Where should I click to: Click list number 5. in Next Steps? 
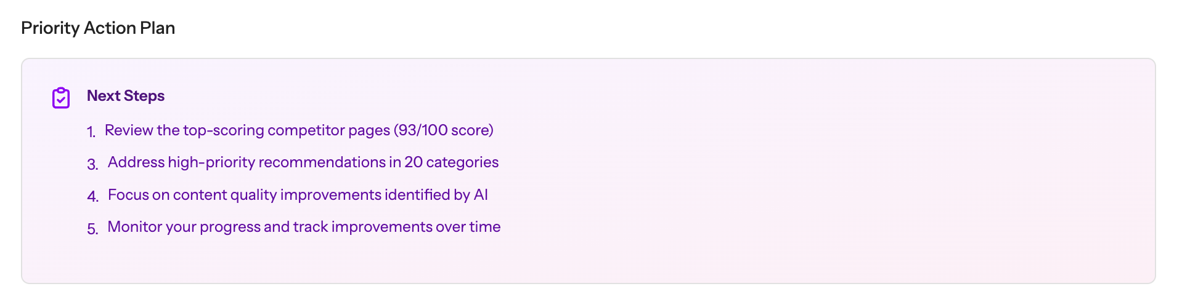92,229
